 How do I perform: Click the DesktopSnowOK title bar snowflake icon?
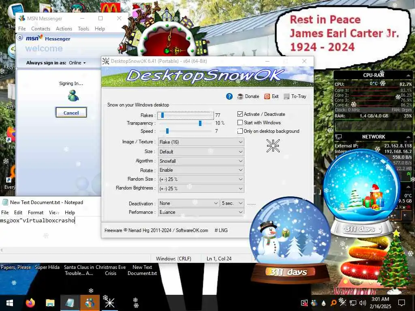click(x=106, y=61)
